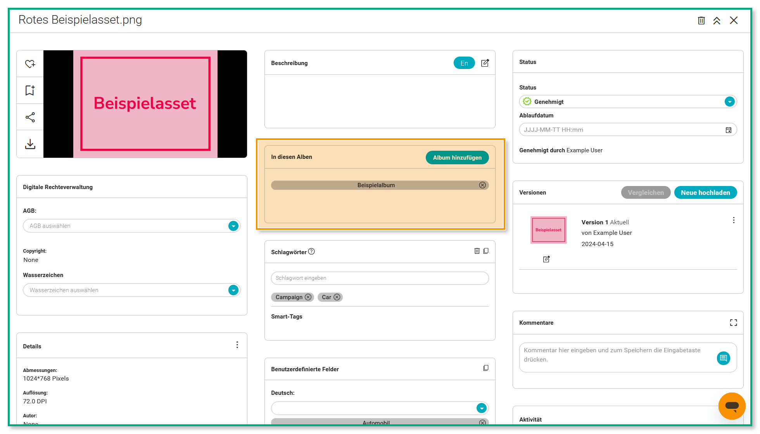This screenshot has width=760, height=434.
Task: Click the Beispielasset preview image
Action: point(145,104)
